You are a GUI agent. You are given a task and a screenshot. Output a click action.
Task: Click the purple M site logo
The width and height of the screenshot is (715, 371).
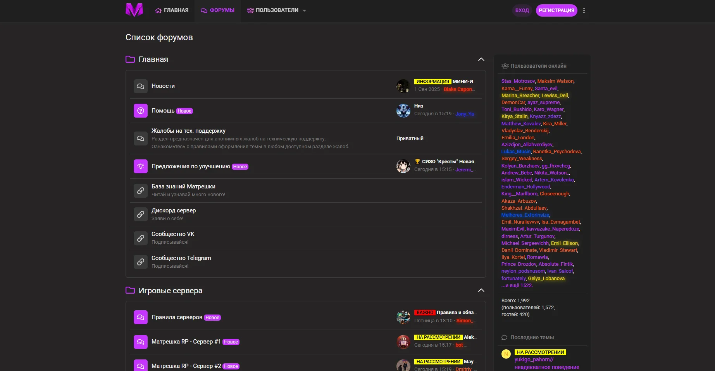pyautogui.click(x=134, y=10)
